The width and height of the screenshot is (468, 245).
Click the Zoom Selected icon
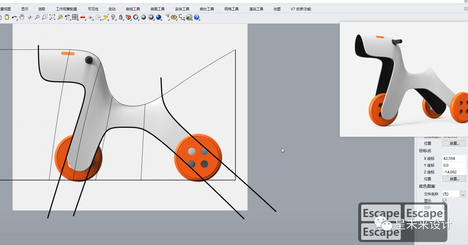coord(60,17)
